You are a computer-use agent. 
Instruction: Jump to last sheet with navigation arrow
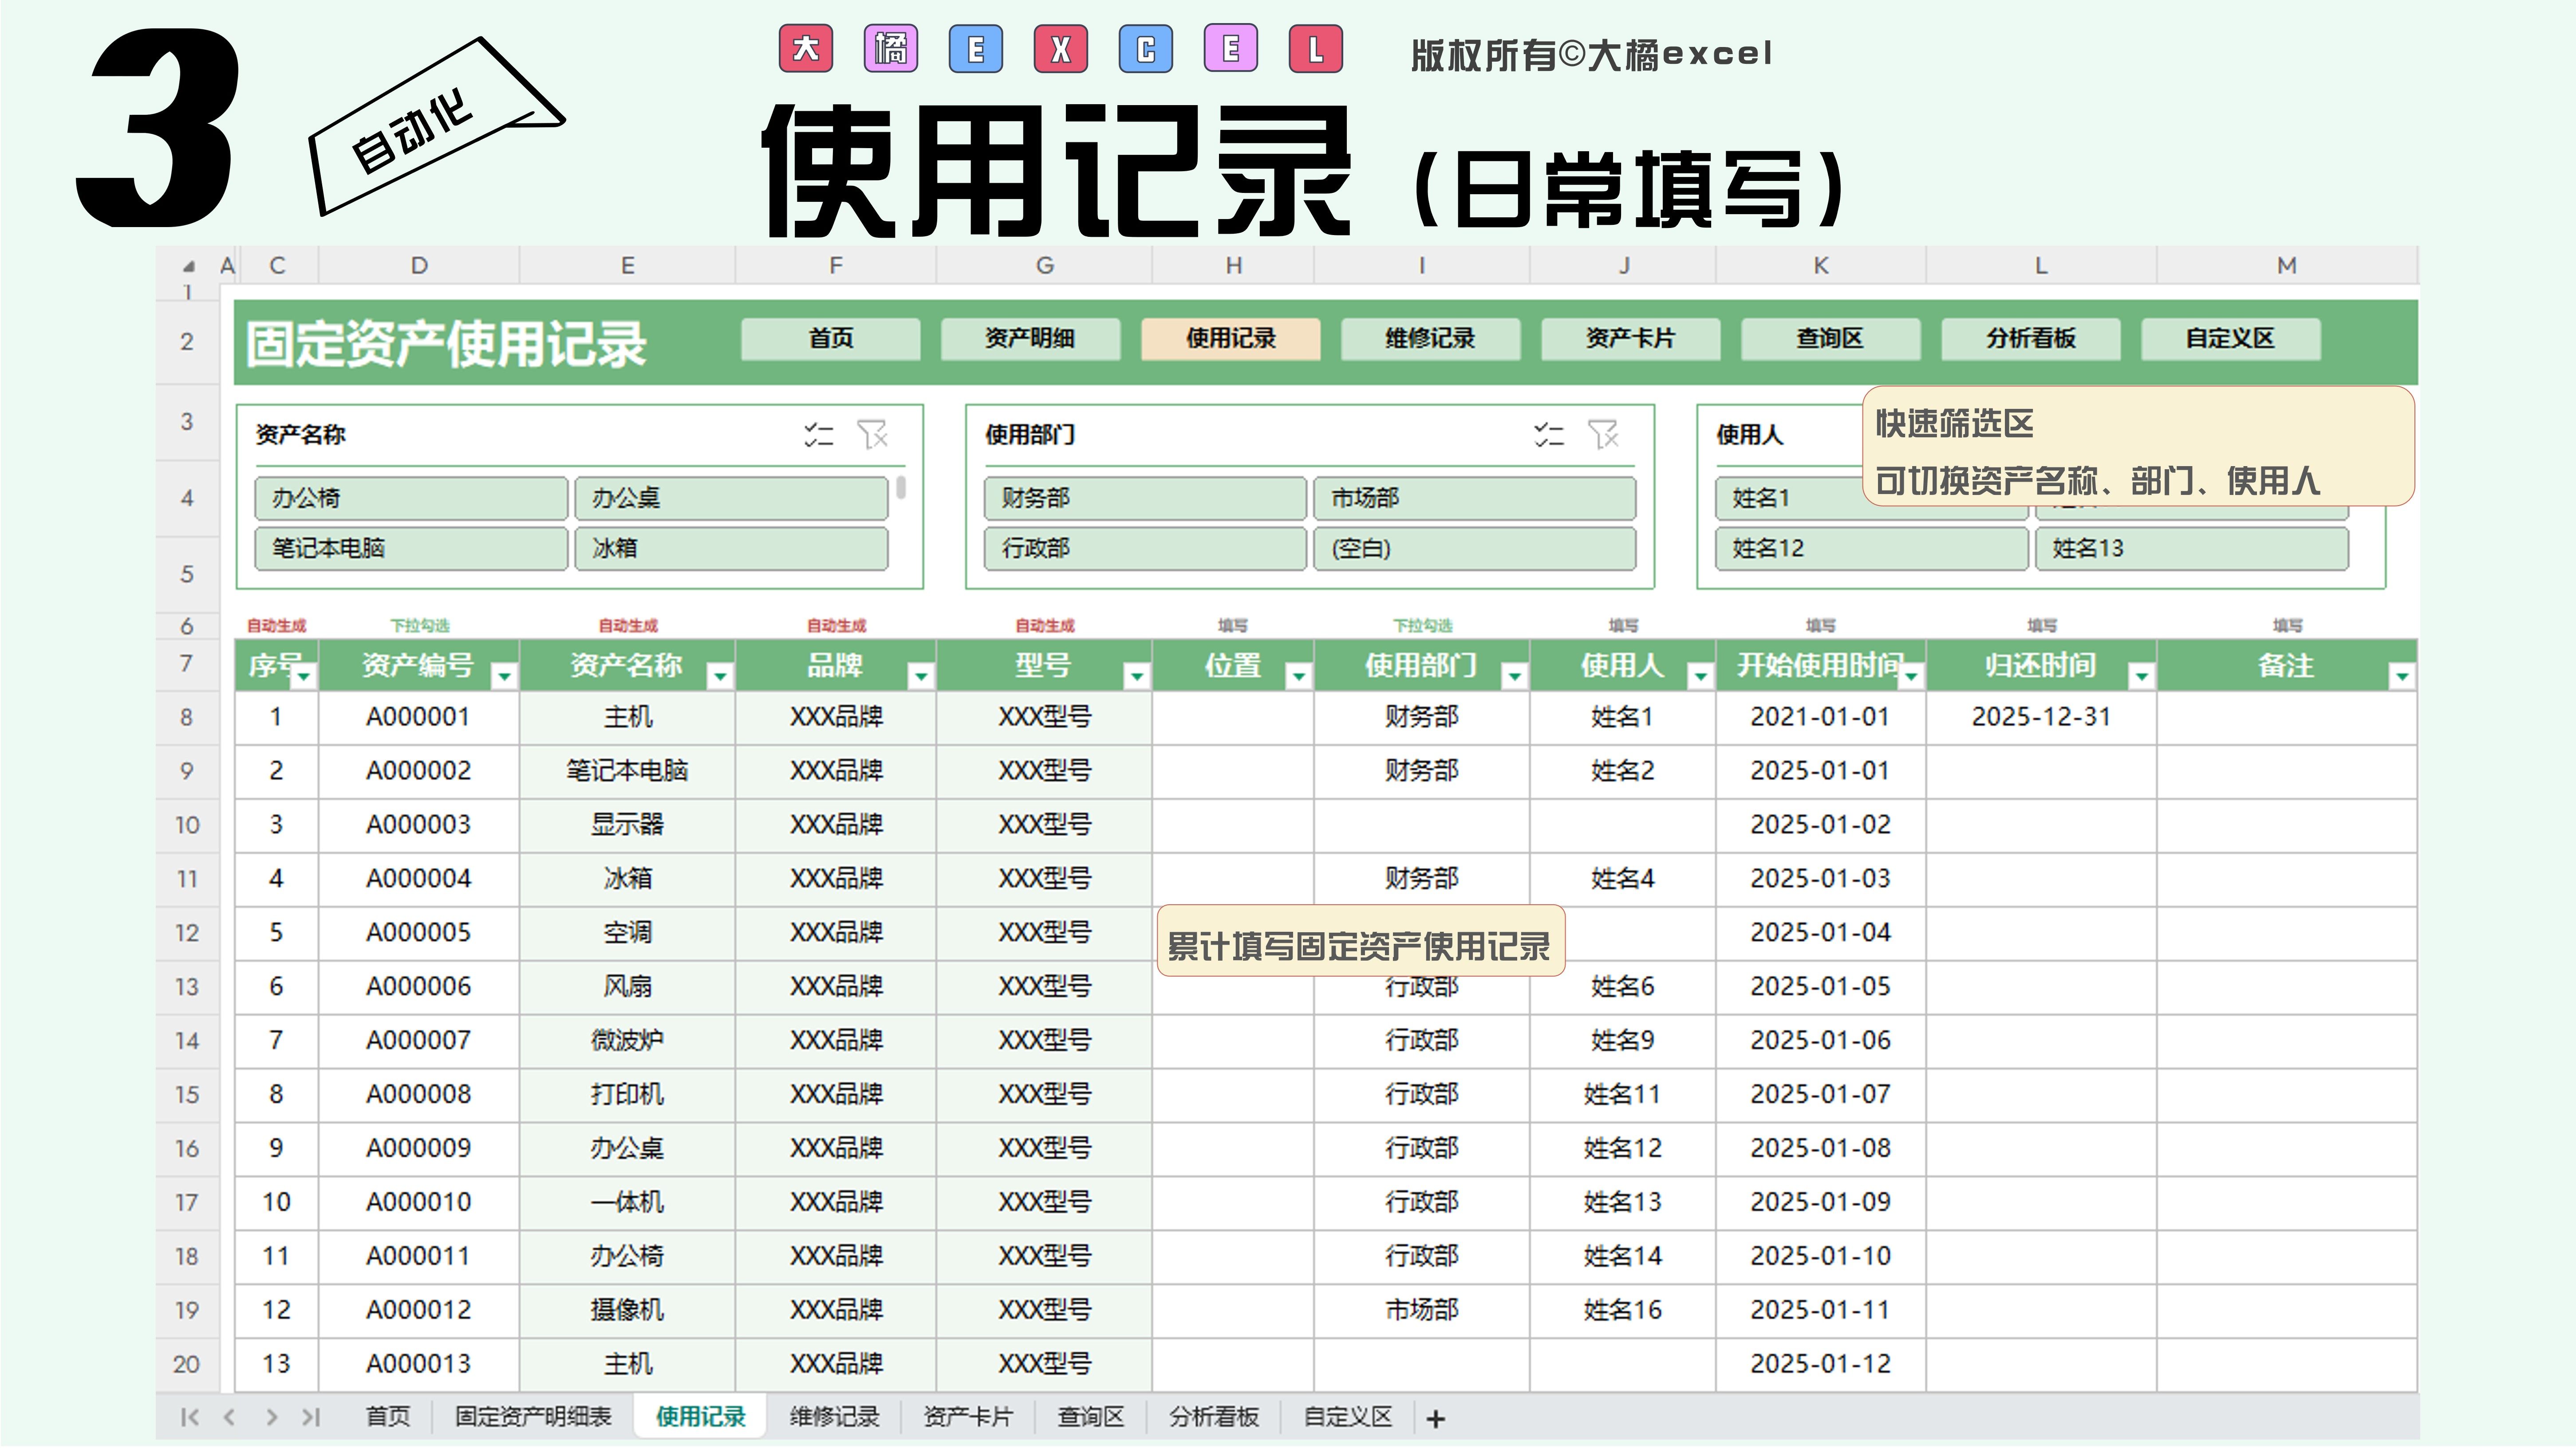(311, 1417)
